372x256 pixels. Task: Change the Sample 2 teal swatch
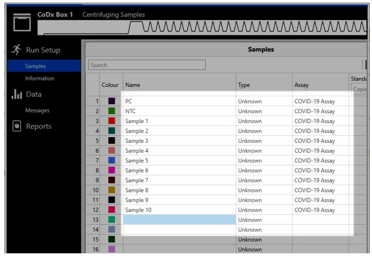coord(112,131)
